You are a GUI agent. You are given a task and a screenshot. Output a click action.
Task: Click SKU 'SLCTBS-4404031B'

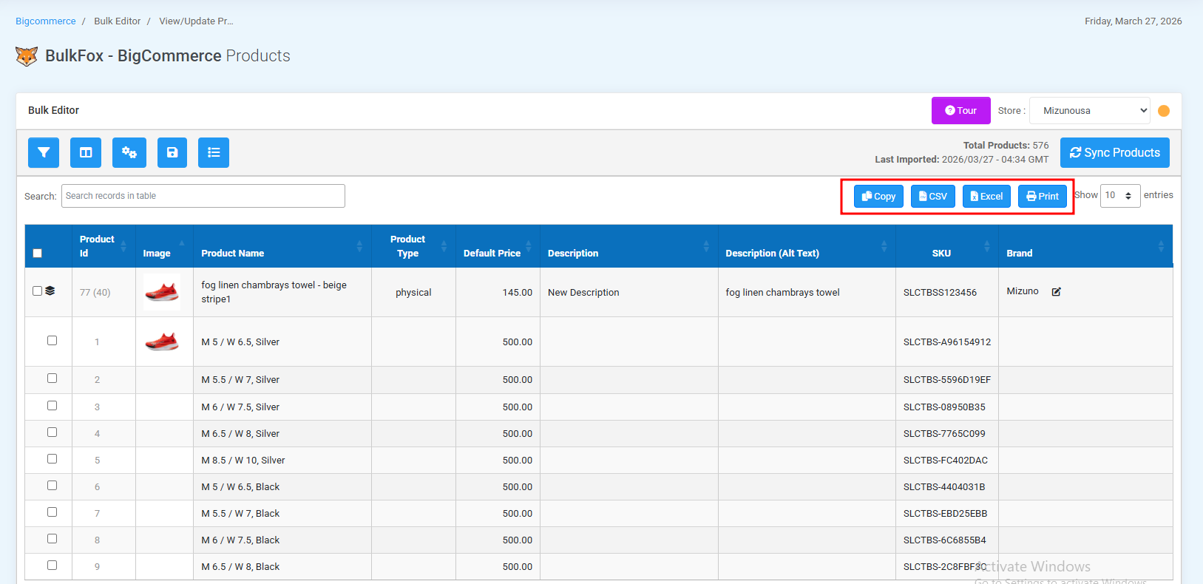click(x=944, y=487)
